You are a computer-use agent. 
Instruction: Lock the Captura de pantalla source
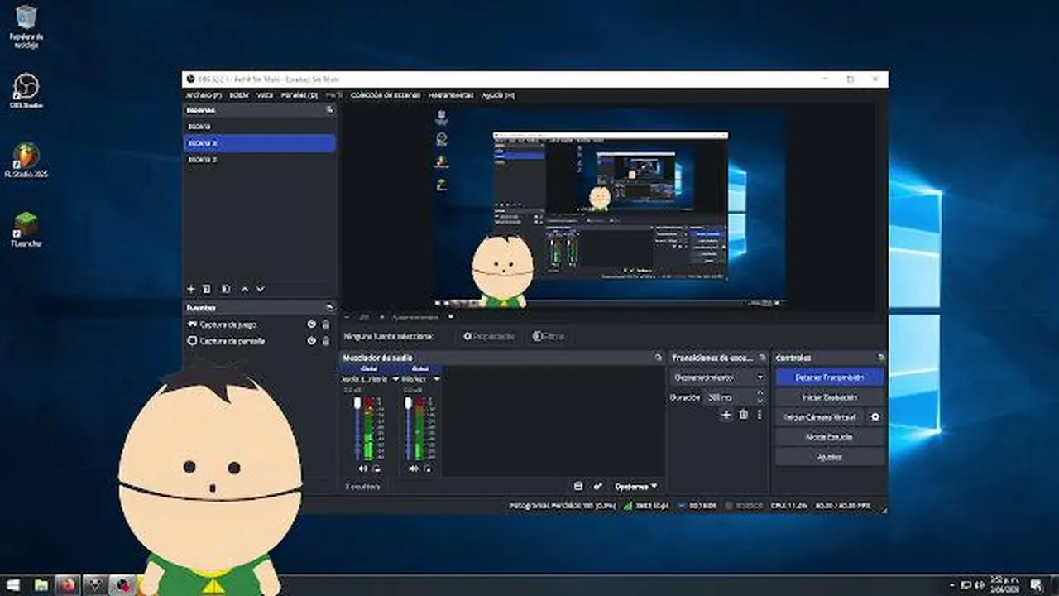click(x=325, y=340)
